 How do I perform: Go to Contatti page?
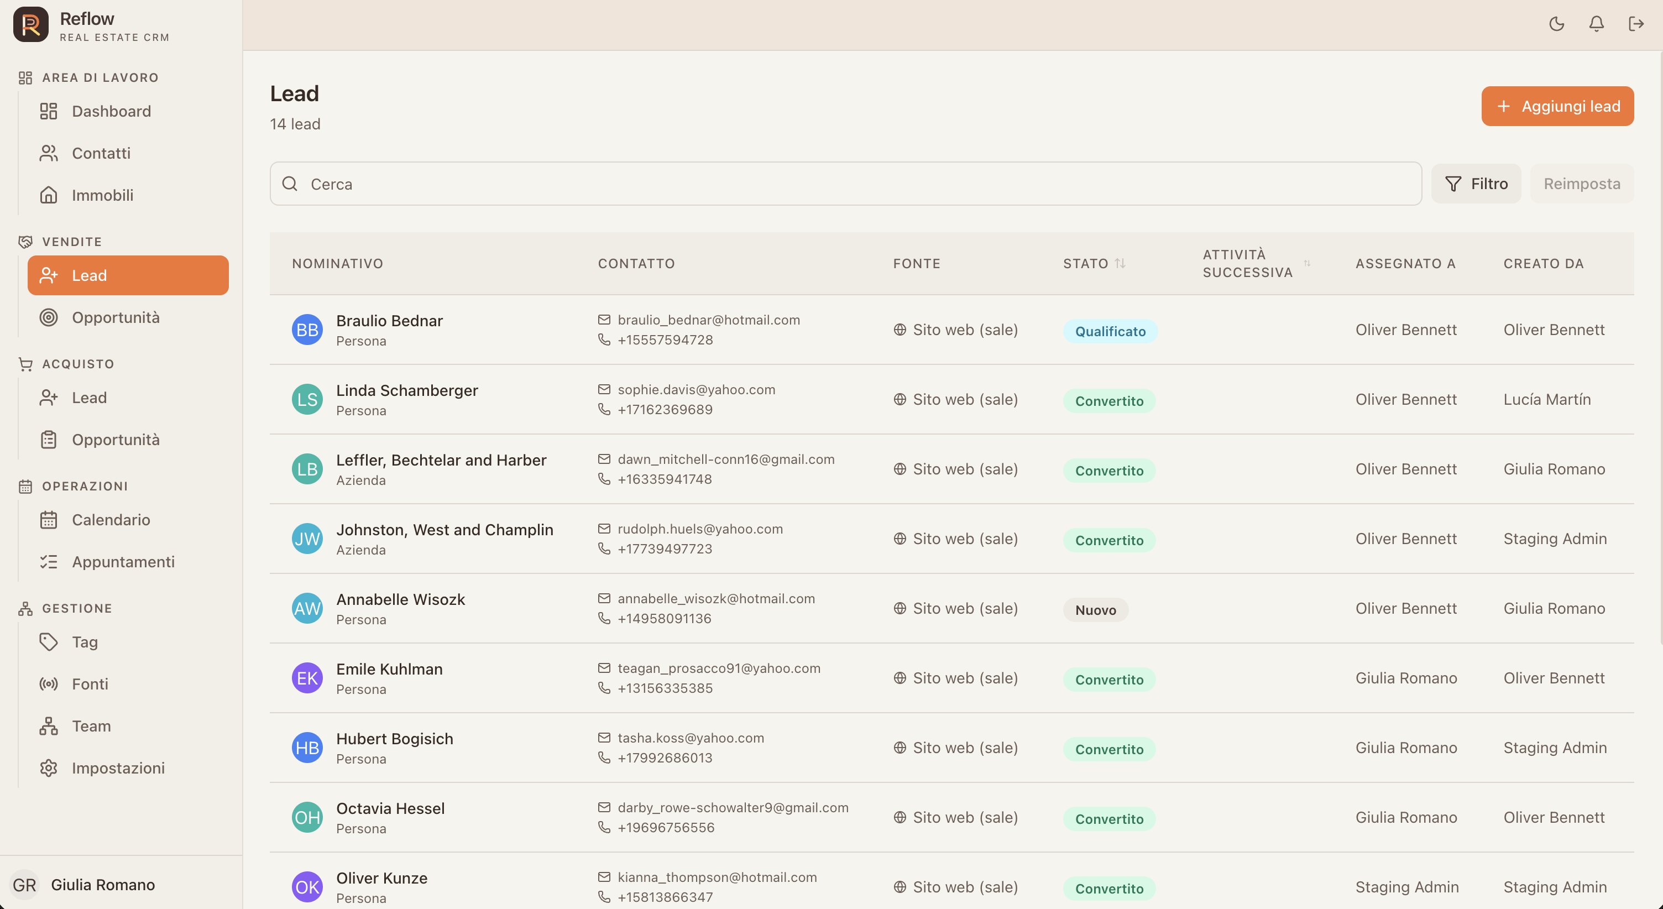(x=128, y=153)
